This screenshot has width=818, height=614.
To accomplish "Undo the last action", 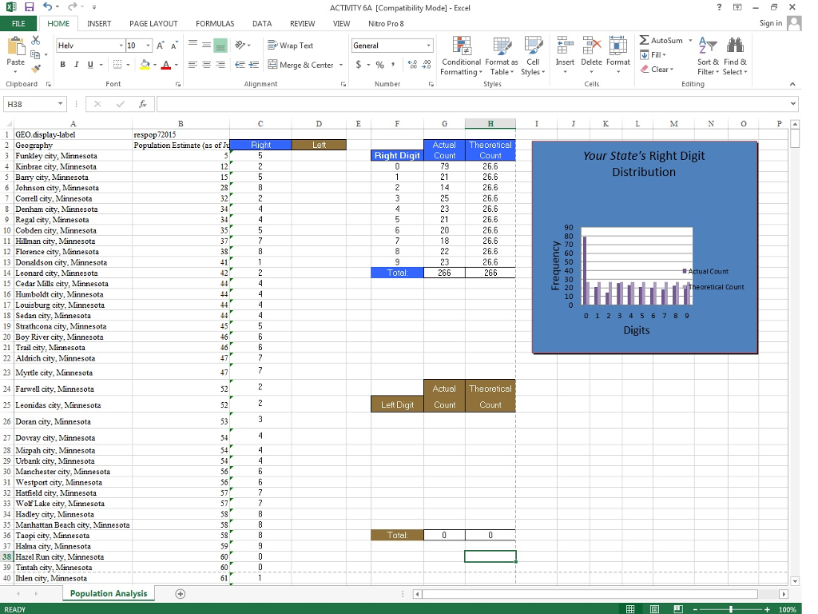I will click(x=47, y=6).
